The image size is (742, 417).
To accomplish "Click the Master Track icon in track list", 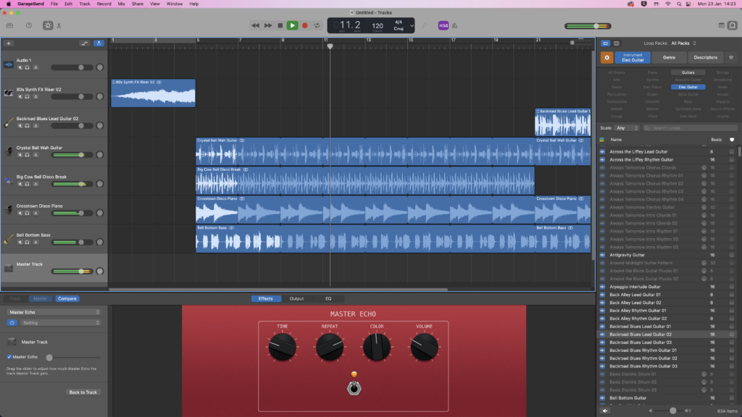I will coord(9,268).
